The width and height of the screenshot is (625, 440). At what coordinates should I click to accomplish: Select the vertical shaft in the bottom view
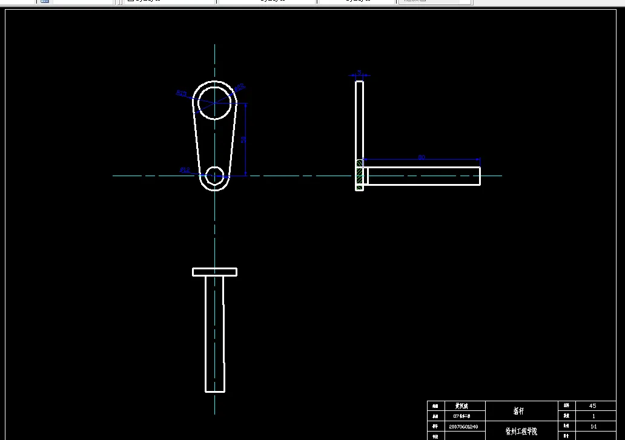215,334
